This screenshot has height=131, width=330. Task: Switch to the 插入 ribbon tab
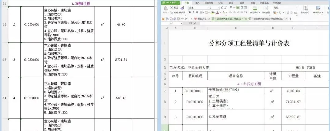(x=197, y=3)
